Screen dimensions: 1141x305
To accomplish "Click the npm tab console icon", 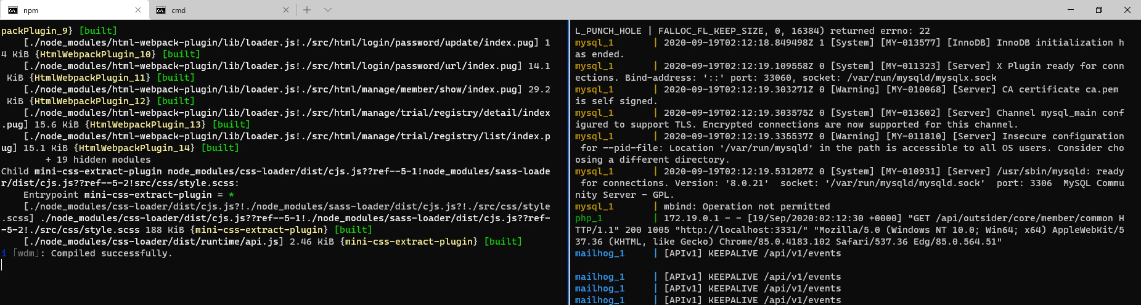I will tap(13, 10).
